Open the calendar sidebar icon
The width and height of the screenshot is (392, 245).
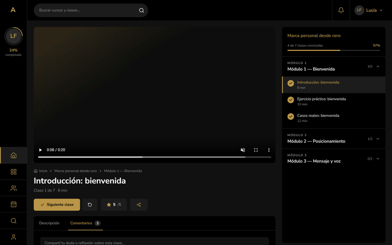(x=13, y=204)
